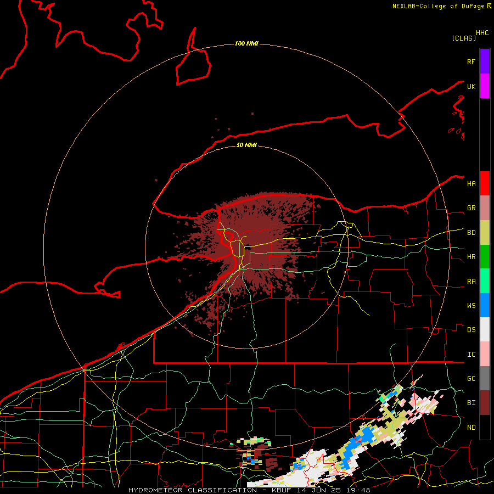Click the KBUF station identifier in caption
Viewport: 494px width, 494px height.
pyautogui.click(x=280, y=490)
